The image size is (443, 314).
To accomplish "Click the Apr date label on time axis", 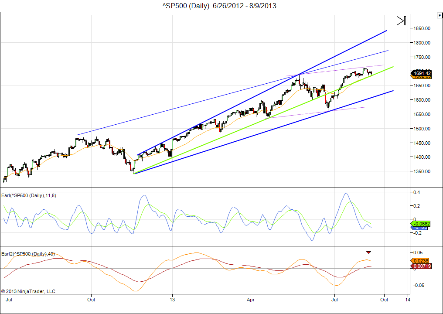I will [x=251, y=300].
